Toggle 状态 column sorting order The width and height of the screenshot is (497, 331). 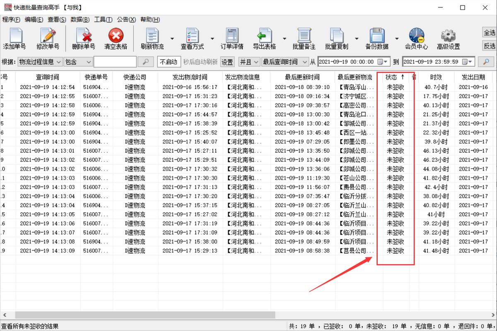[x=393, y=77]
